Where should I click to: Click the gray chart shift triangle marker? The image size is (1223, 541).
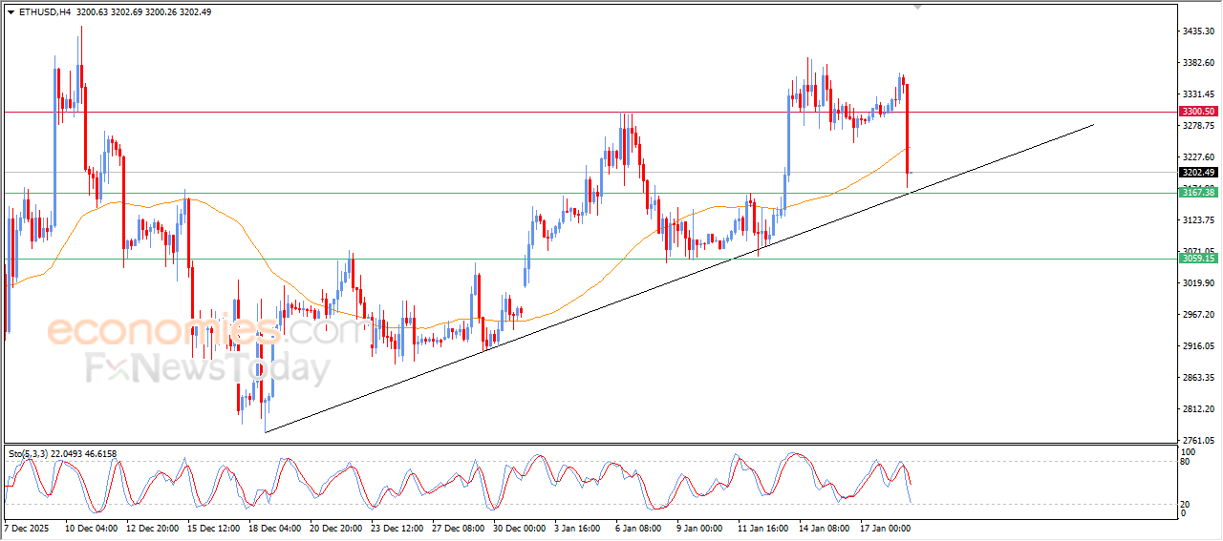point(918,7)
